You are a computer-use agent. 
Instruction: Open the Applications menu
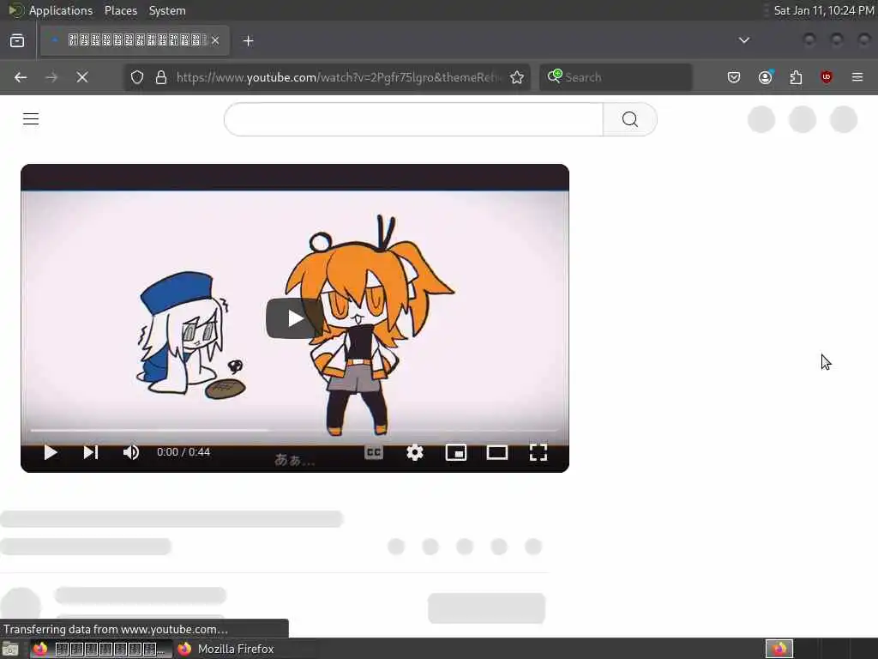click(61, 10)
